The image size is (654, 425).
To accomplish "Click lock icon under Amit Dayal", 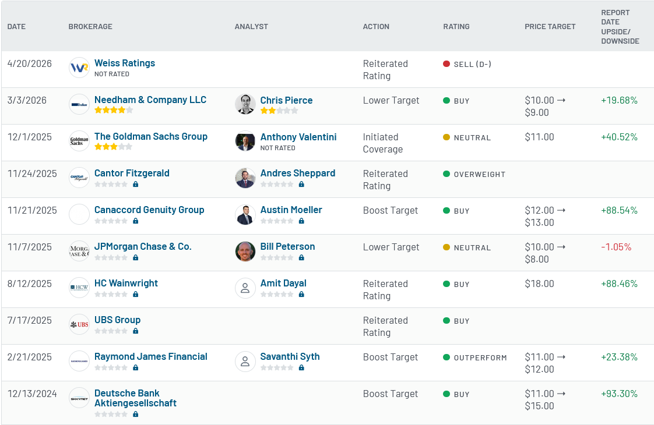I will pyautogui.click(x=301, y=294).
